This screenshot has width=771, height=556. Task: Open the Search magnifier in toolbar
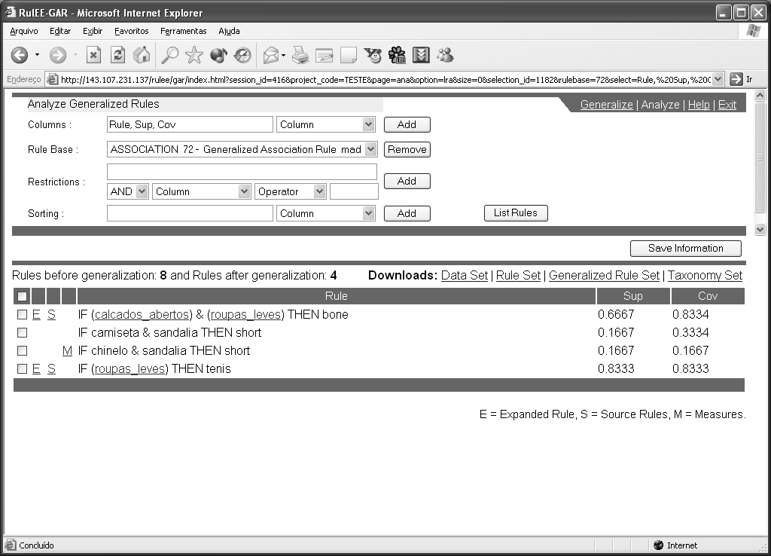click(170, 55)
